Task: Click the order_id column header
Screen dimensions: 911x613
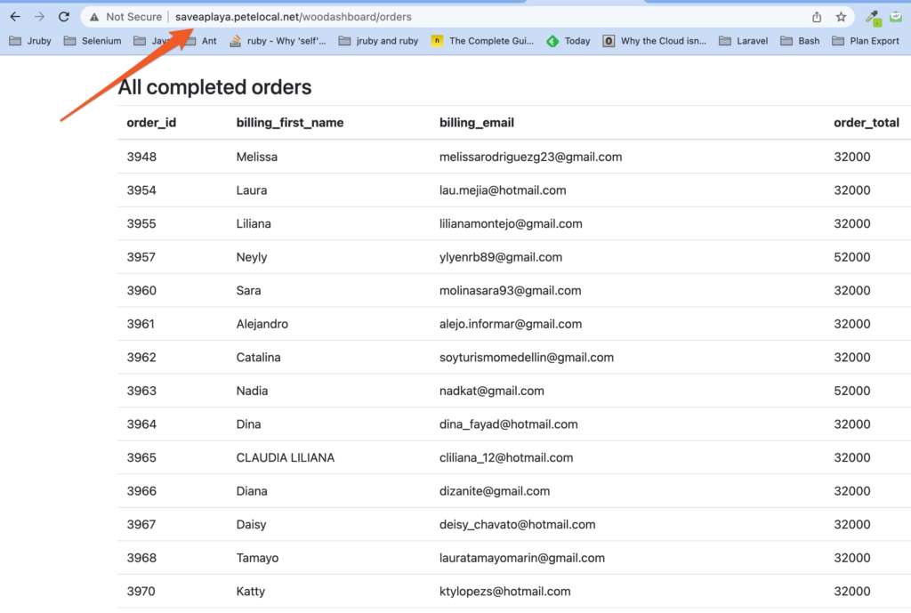Action: tap(151, 123)
